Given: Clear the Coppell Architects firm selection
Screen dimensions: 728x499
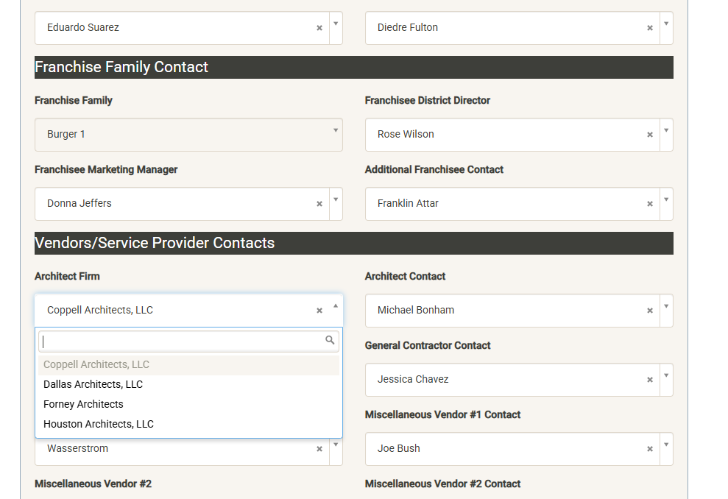Looking at the screenshot, I should [319, 311].
